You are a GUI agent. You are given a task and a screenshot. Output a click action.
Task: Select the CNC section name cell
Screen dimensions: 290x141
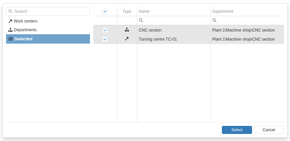pos(174,30)
